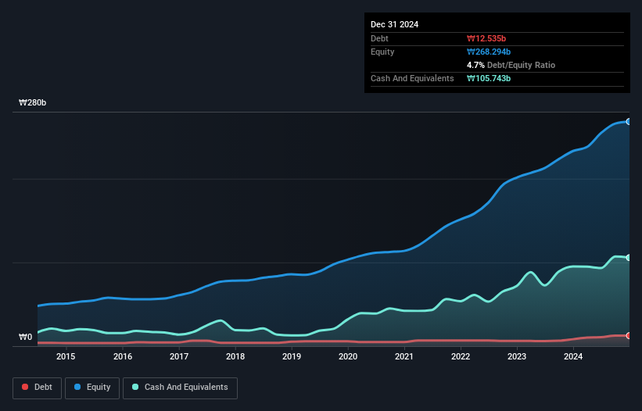The width and height of the screenshot is (642, 411).
Task: Select the Cash endpoint marker on chart
Action: [629, 258]
